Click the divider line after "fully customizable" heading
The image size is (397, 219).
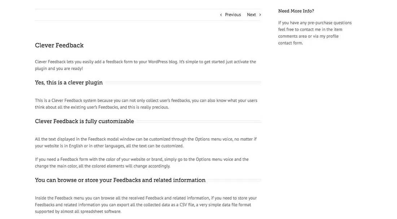click(198, 122)
